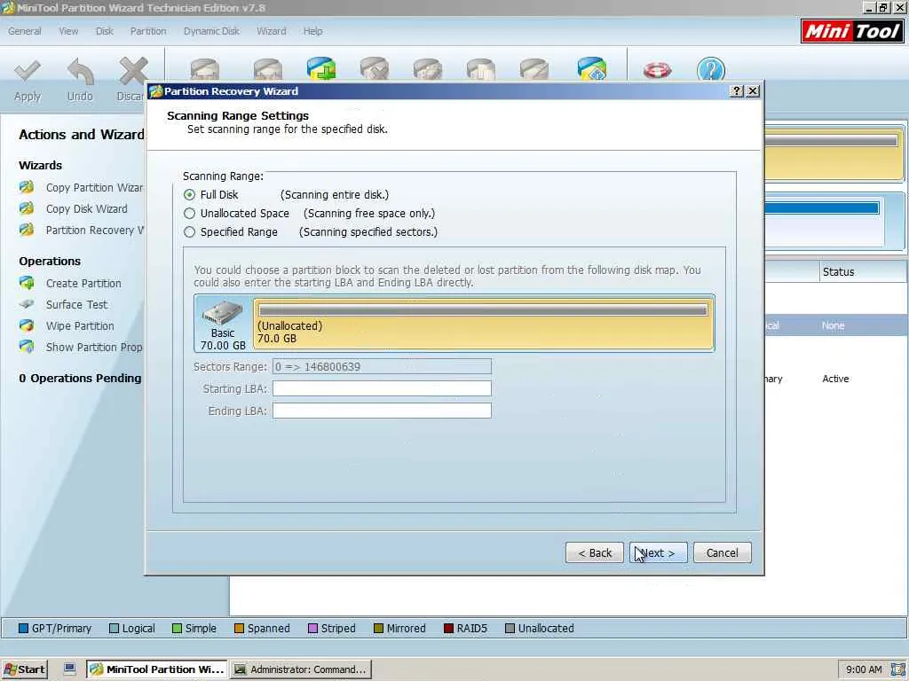
Task: Click the 9:00 AM system clock
Action: (864, 669)
